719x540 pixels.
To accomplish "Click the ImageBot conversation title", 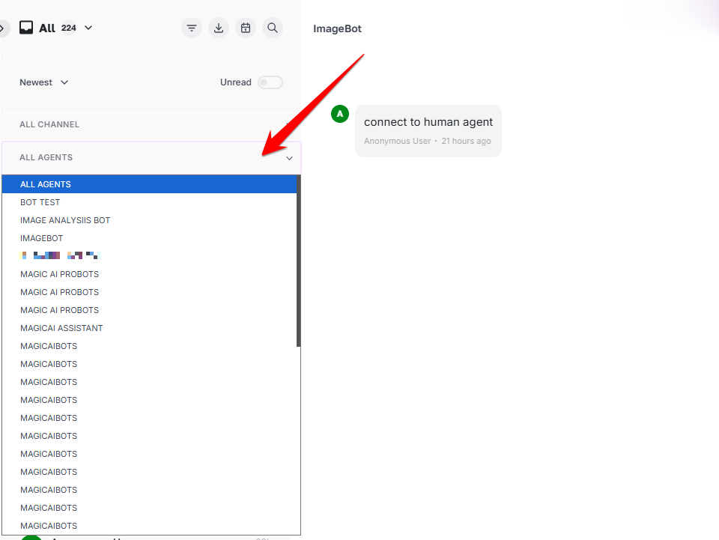I will click(337, 29).
